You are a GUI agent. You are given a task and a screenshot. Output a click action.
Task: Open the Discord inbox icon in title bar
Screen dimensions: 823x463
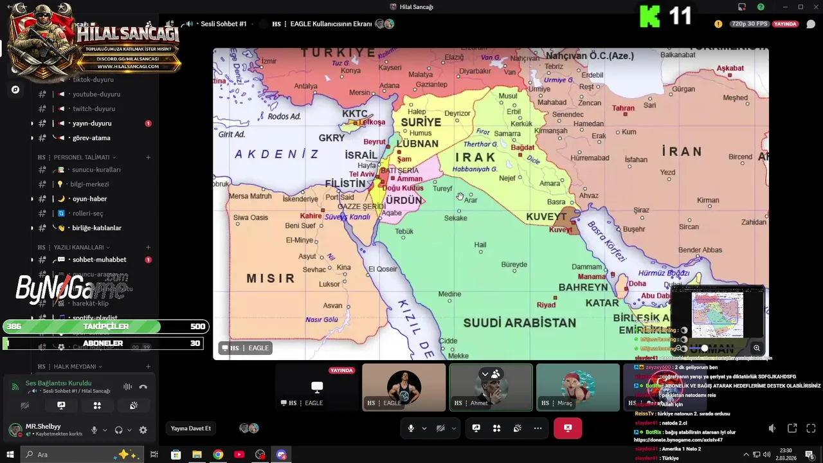[742, 7]
